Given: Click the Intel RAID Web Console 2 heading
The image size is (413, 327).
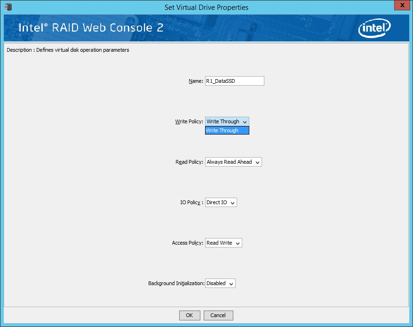Looking at the screenshot, I should click(91, 28).
